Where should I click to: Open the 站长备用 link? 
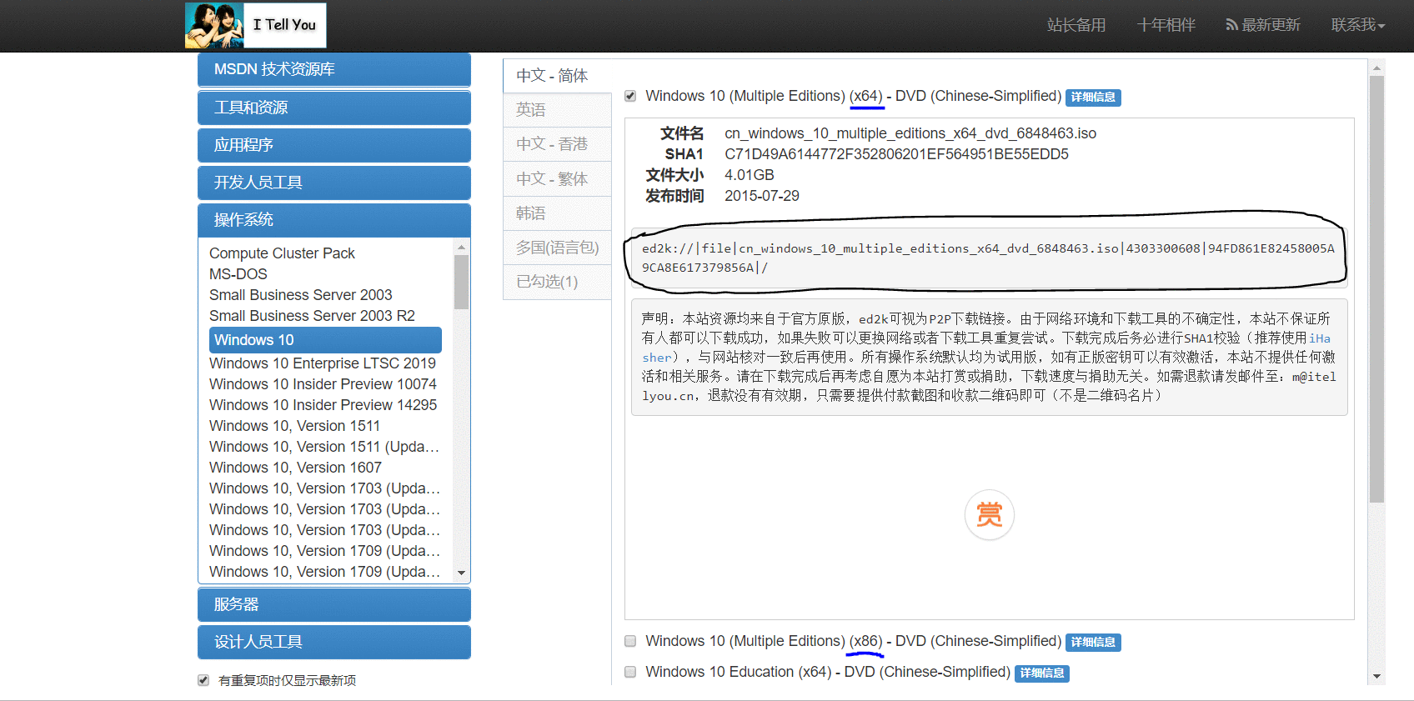click(1076, 25)
